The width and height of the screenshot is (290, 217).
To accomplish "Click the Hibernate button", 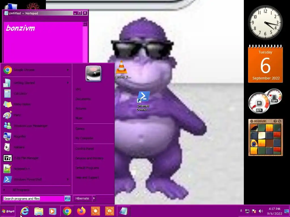I will pyautogui.click(x=82, y=198).
